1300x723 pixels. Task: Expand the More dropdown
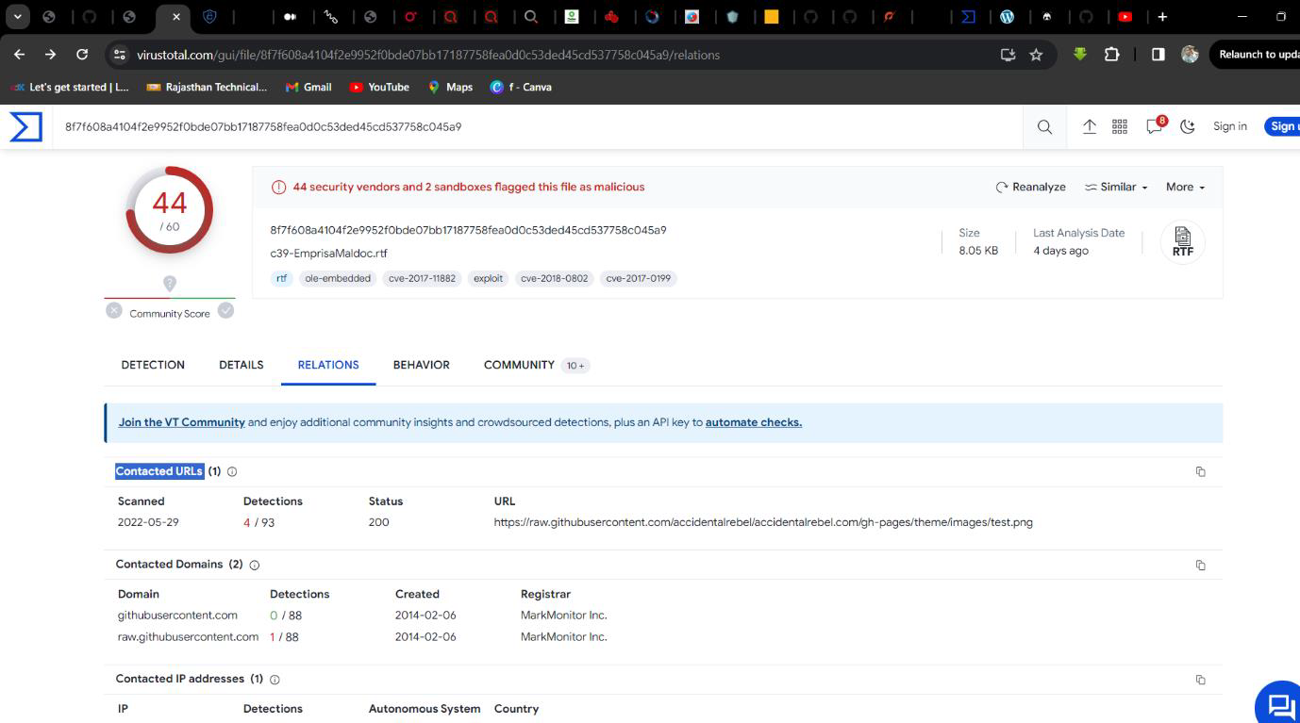(1185, 187)
